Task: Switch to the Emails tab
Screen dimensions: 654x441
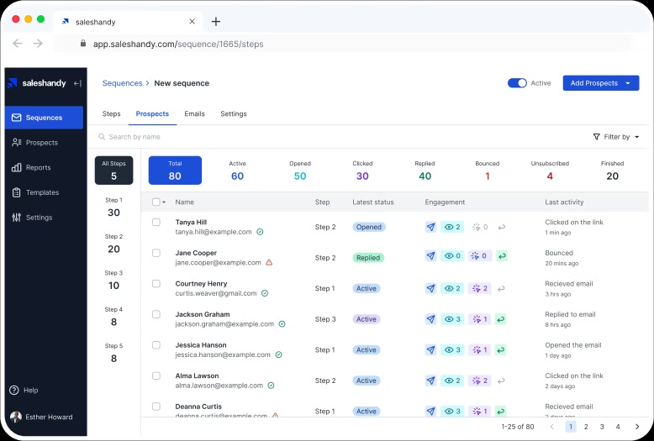Action: pyautogui.click(x=194, y=113)
